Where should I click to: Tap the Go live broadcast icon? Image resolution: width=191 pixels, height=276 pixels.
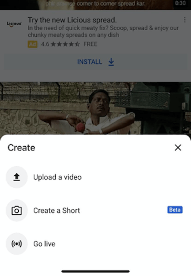pos(17,244)
